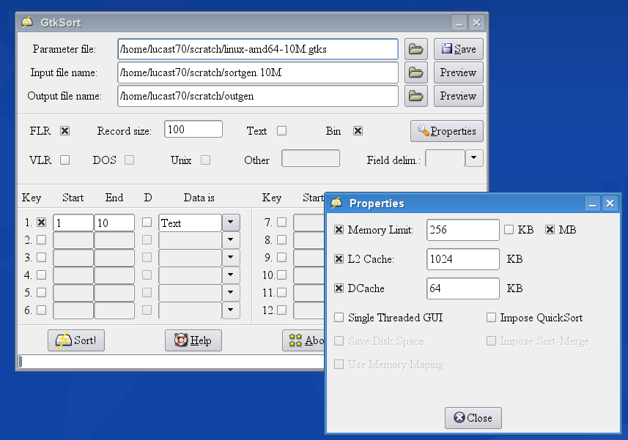Viewport: 628px width, 440px height.
Task: Click the GtkSort title bar icon
Action: click(x=27, y=22)
